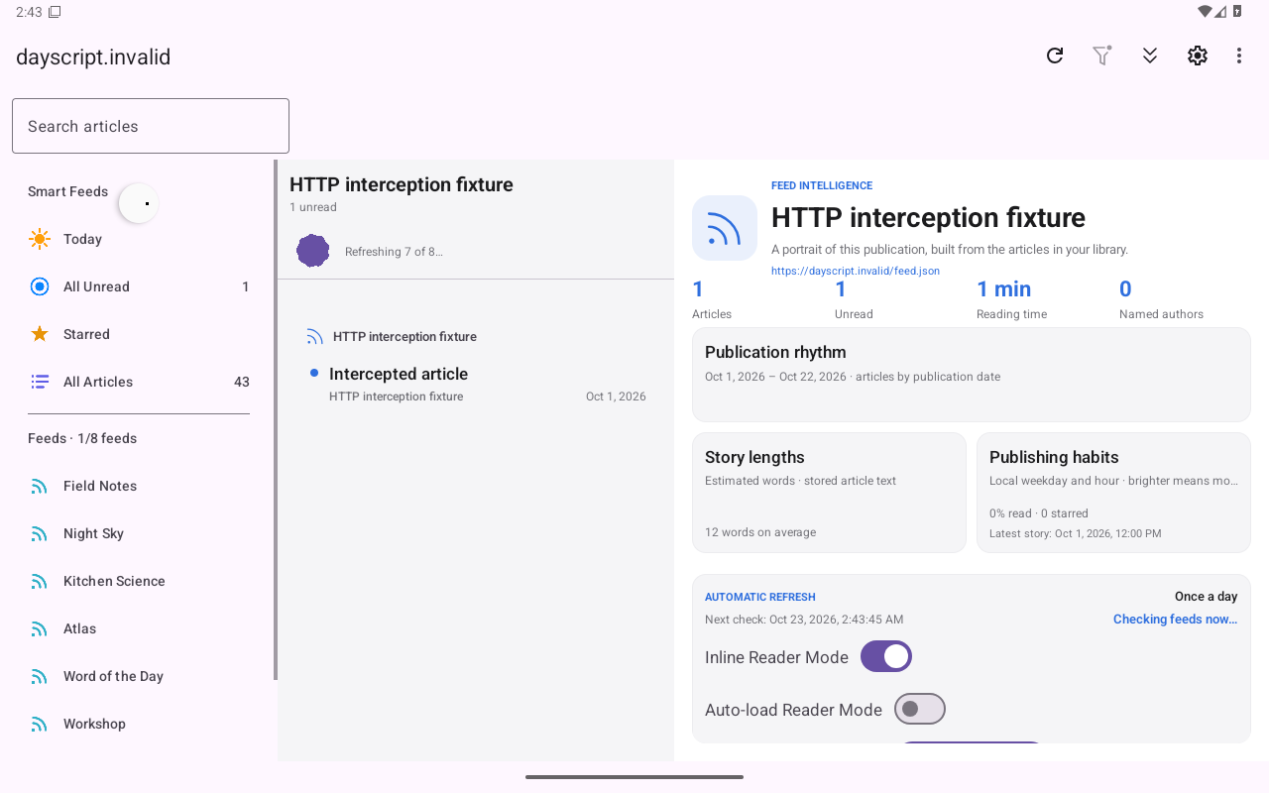Select the Kitchen Science feed
Screen dimensions: 1269x793
[x=139, y=581]
